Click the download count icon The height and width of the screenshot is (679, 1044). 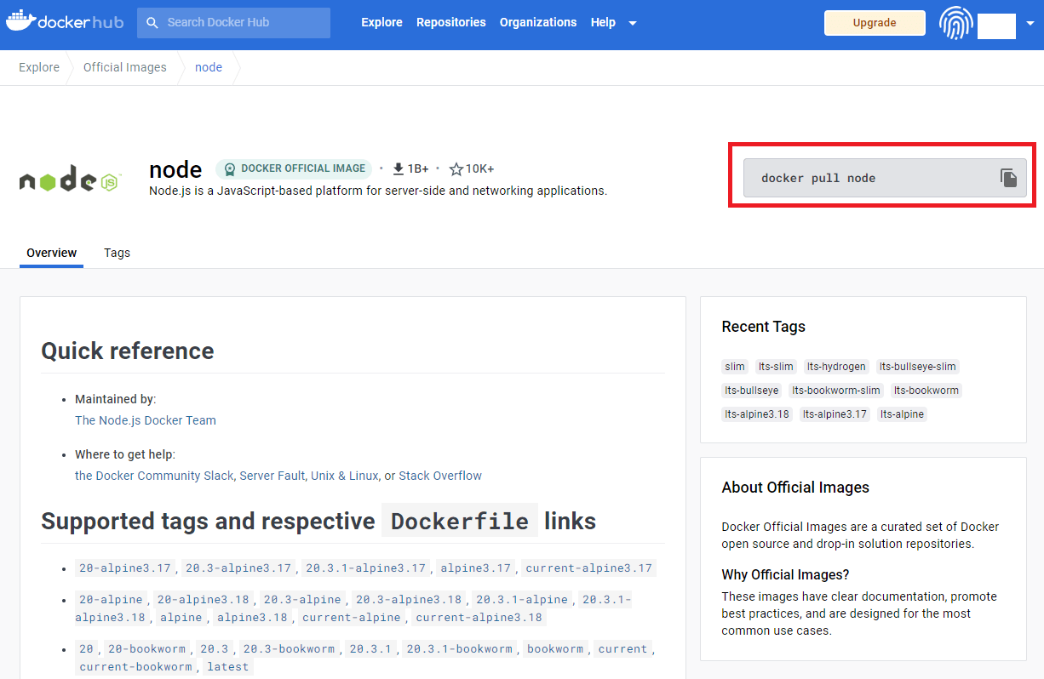click(398, 168)
